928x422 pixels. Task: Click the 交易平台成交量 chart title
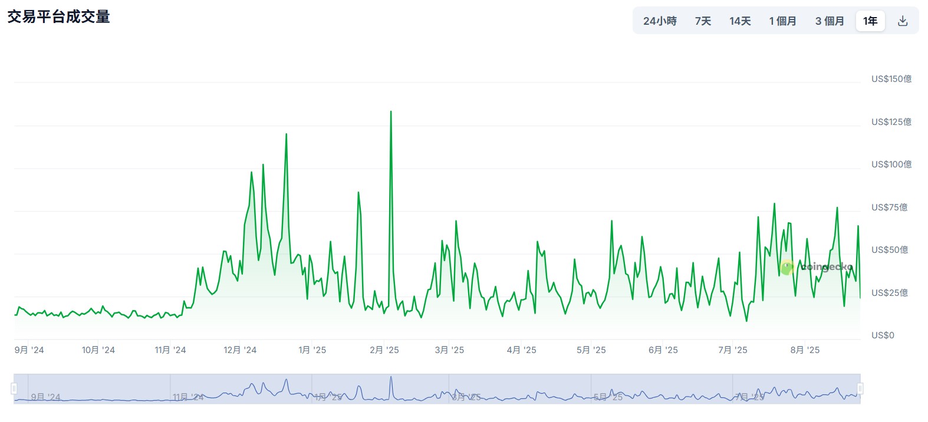pos(59,17)
